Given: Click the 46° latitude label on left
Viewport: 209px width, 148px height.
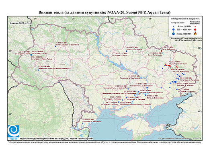Looking at the screenshot, I should [10, 114].
